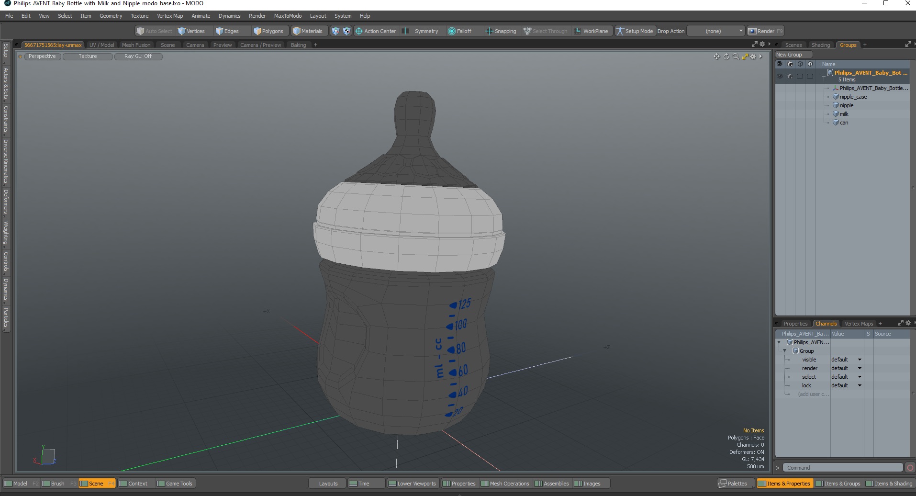Open the MaxToModo menu

coord(288,16)
